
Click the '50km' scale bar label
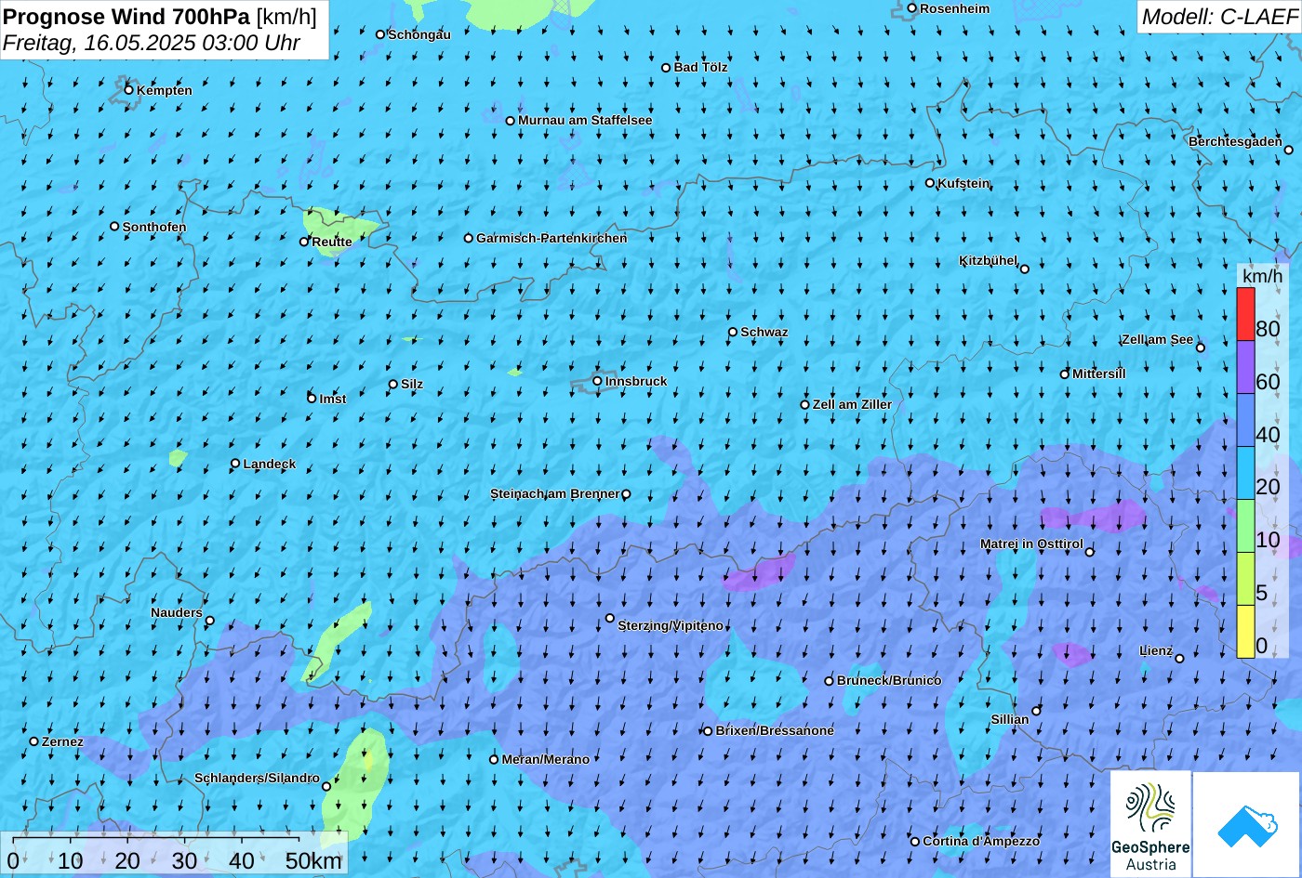313,860
